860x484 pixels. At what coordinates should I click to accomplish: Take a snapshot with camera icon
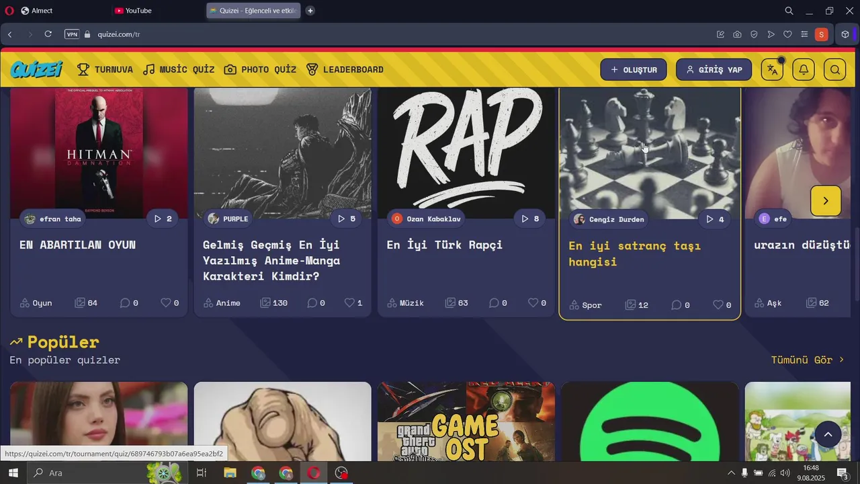tap(738, 34)
